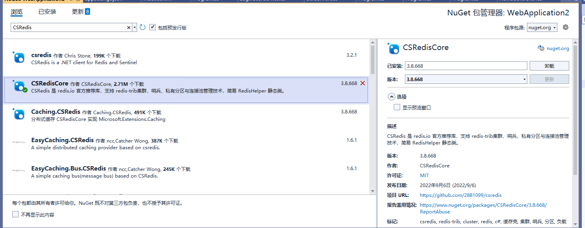Switch to the Updates tab

click(x=78, y=12)
